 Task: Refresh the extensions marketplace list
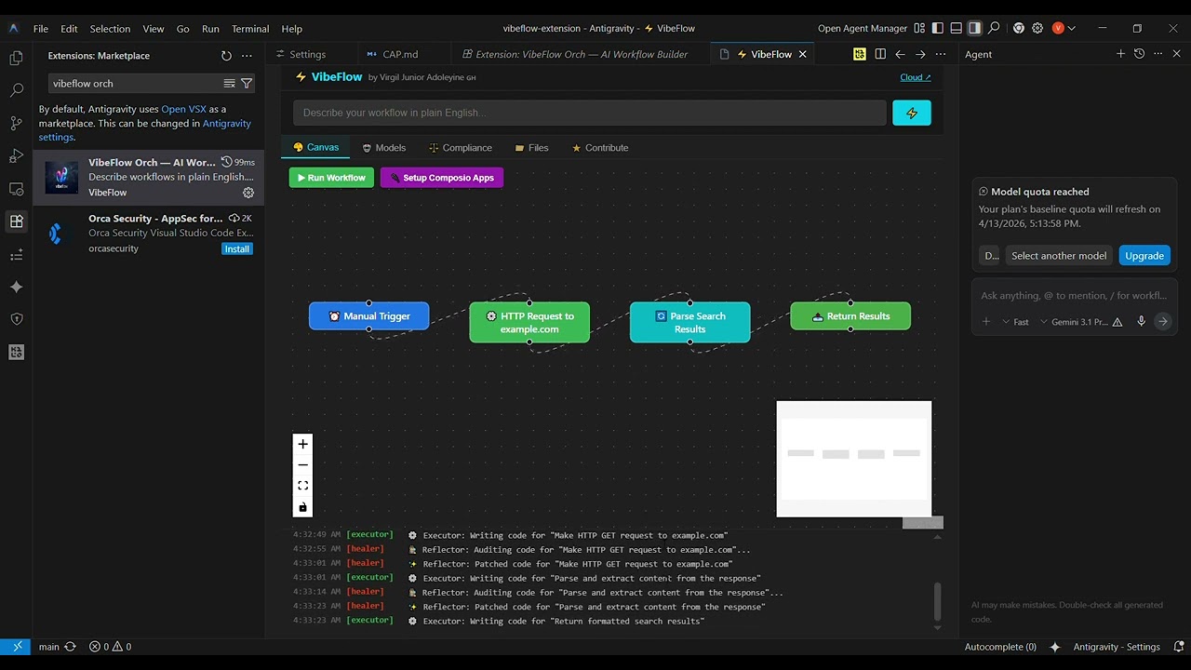[226, 56]
